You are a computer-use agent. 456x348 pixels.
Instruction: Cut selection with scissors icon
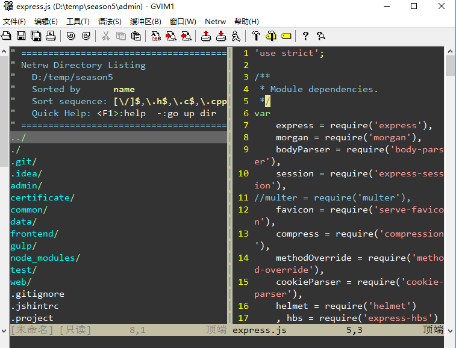click(x=106, y=36)
